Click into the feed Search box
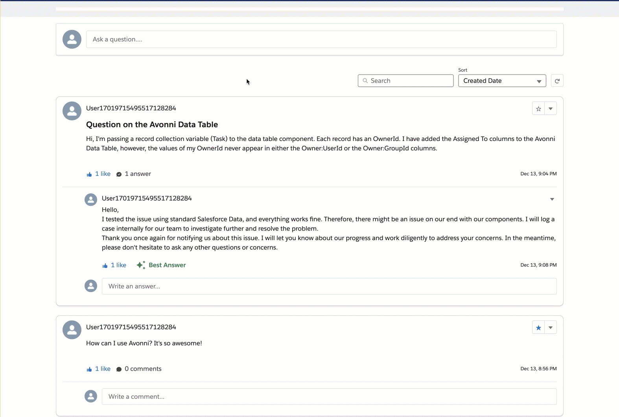 tap(409, 81)
